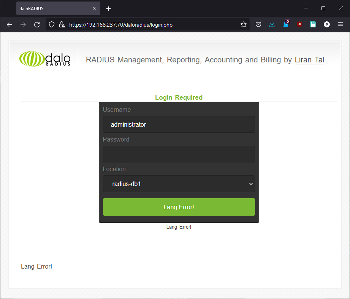Click inside the Password field

[x=179, y=154]
